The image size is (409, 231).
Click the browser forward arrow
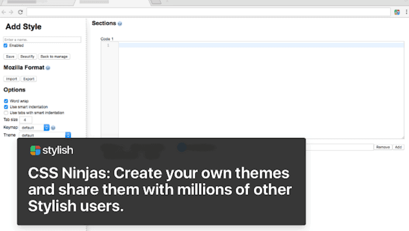click(11, 12)
